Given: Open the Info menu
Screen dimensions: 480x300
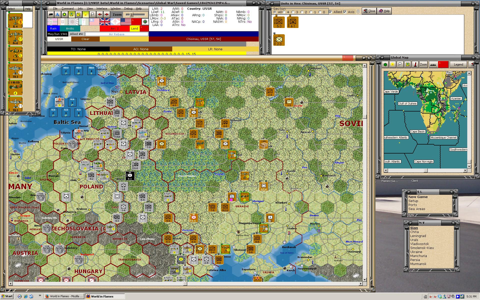Looking at the screenshot, I should (80, 8).
